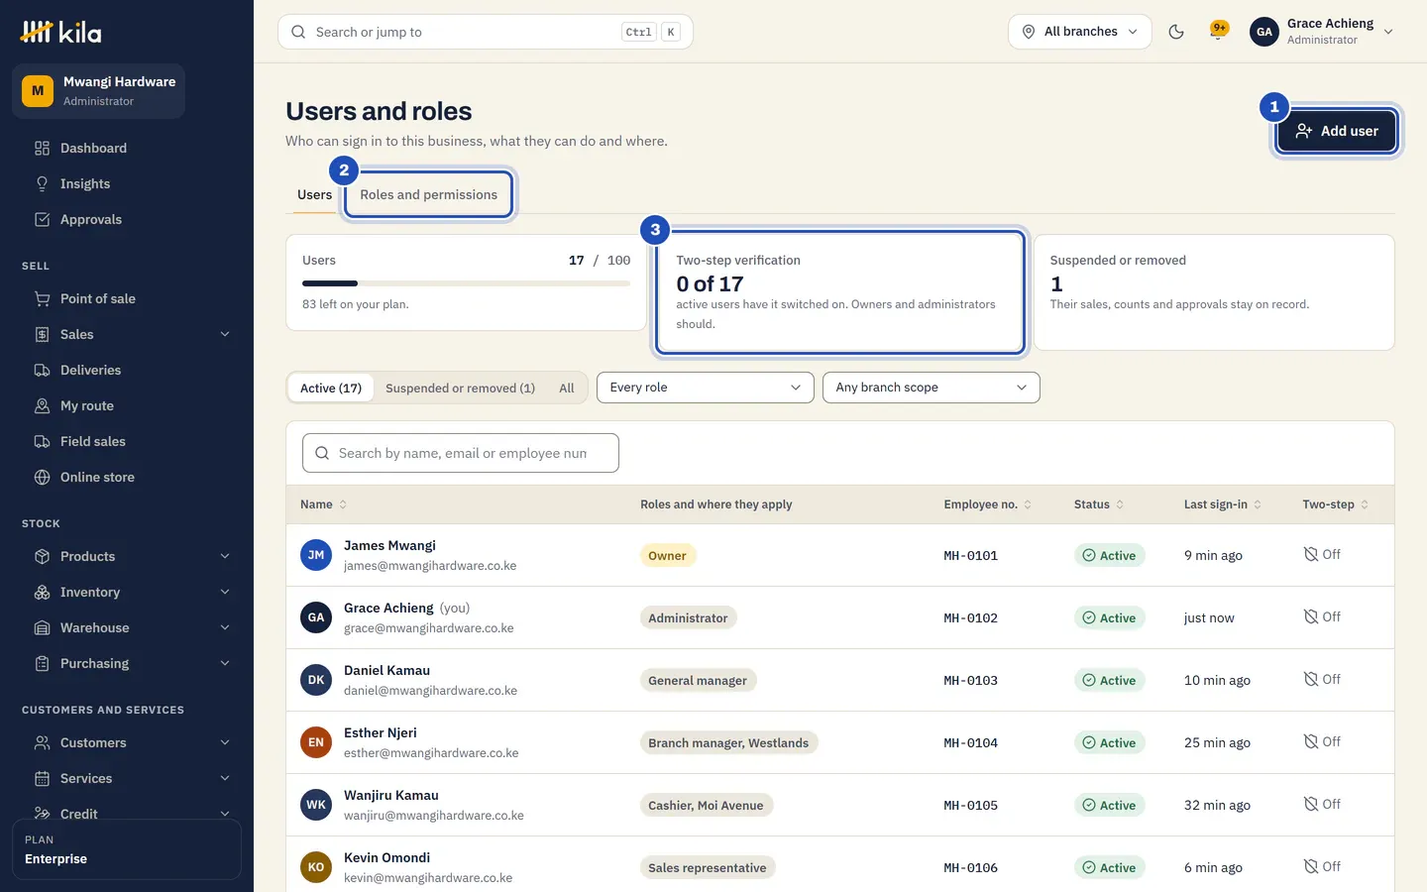The image size is (1427, 892).
Task: Expand the Sales menu in sidebar
Action: click(x=131, y=335)
